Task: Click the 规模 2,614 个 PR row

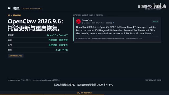Action: click(37, 50)
